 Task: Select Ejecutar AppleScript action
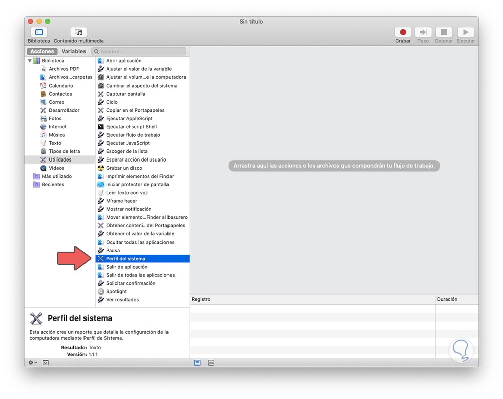tap(142, 118)
